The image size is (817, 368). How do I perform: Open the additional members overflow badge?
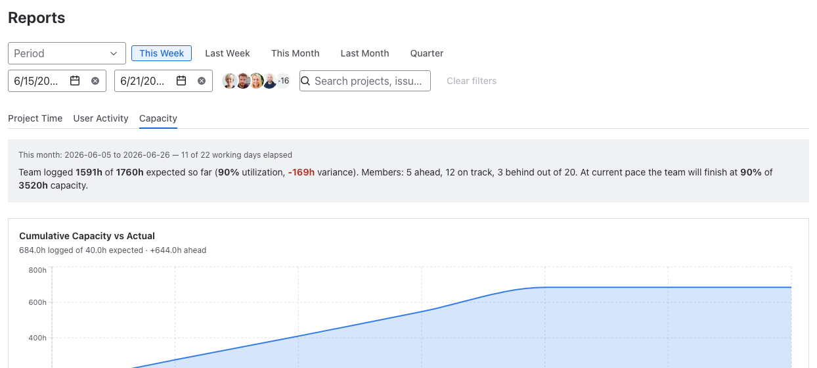click(x=283, y=81)
